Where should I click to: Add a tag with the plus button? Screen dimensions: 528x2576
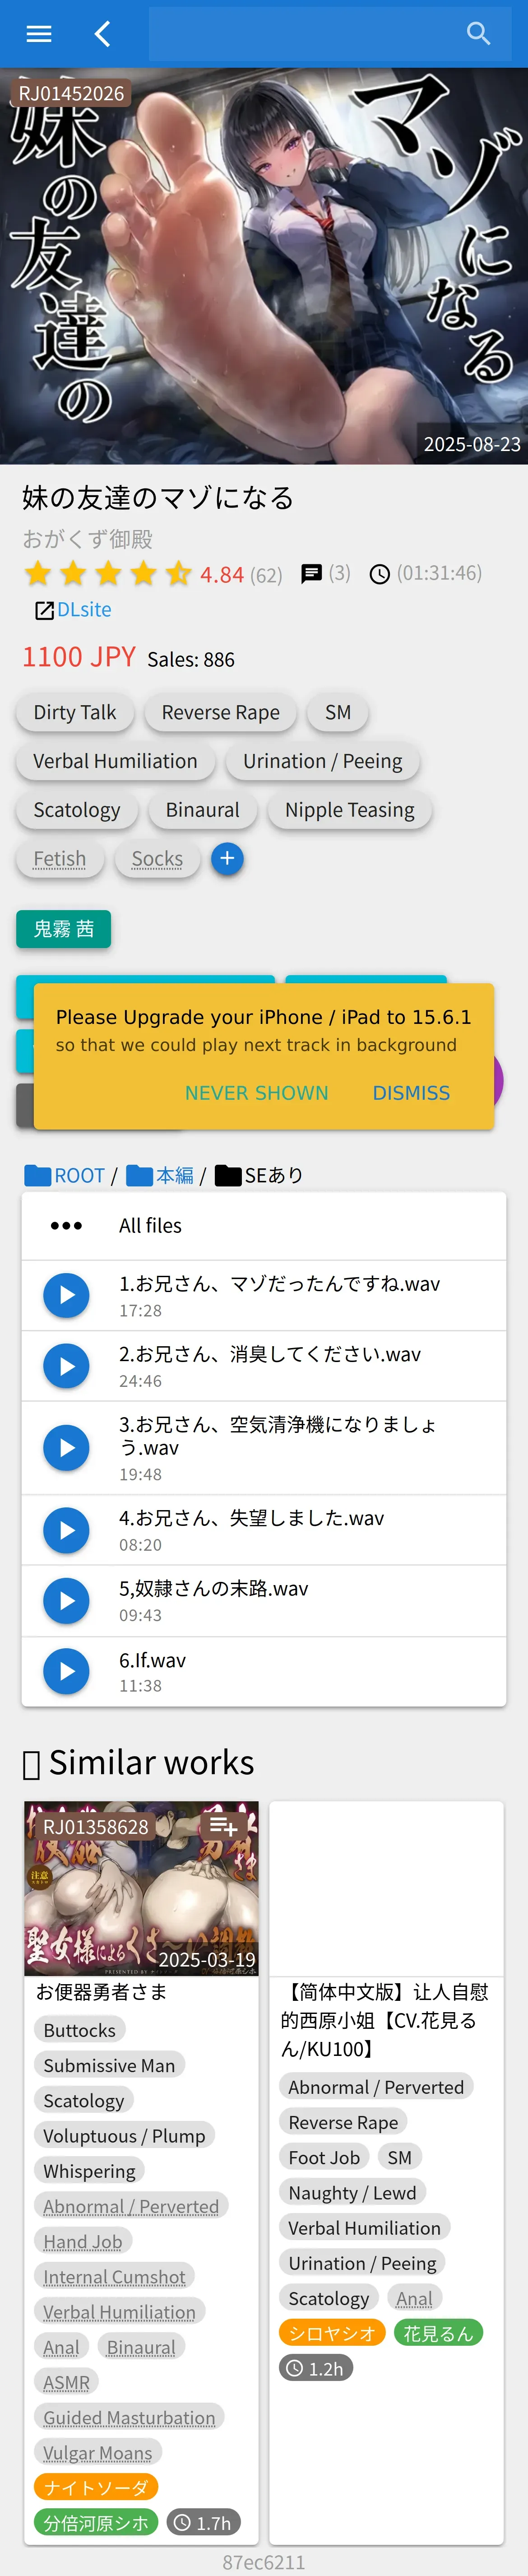[227, 858]
